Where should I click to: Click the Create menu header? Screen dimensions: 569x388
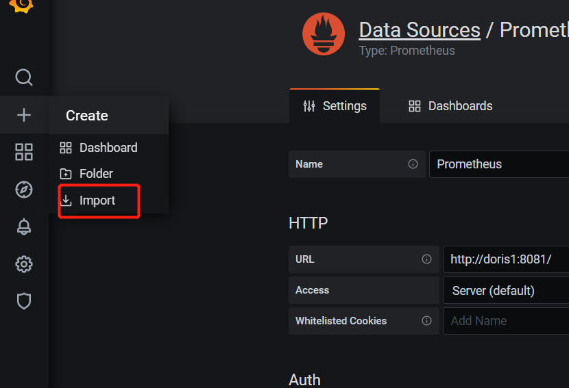(108, 116)
